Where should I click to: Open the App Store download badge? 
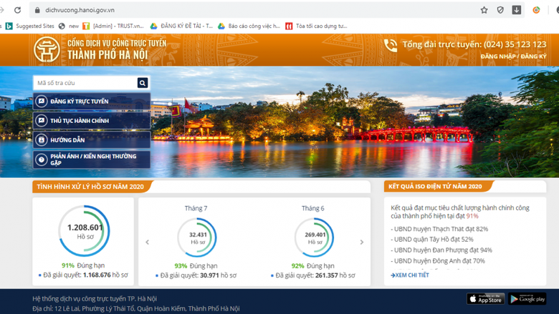click(485, 298)
